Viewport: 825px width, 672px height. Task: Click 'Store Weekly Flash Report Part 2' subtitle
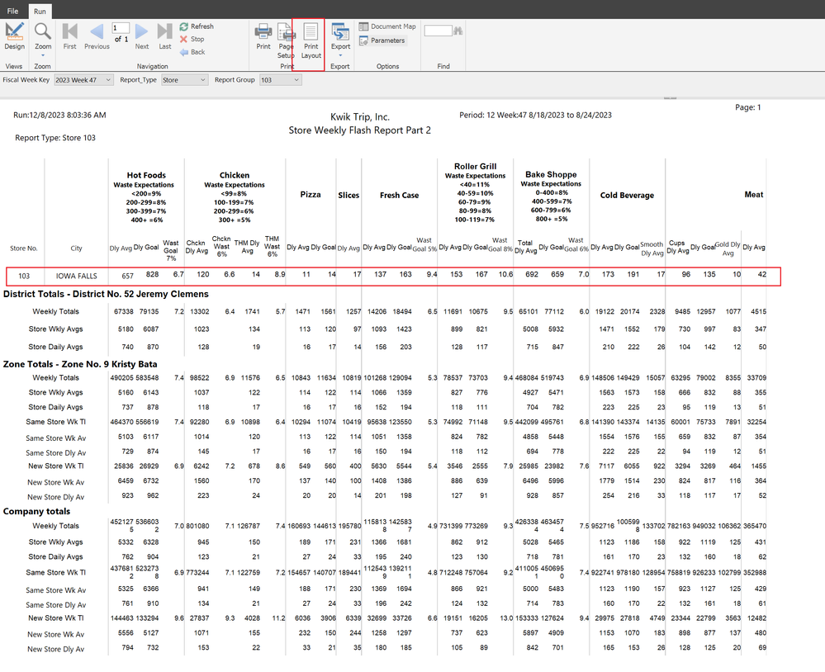tap(360, 130)
